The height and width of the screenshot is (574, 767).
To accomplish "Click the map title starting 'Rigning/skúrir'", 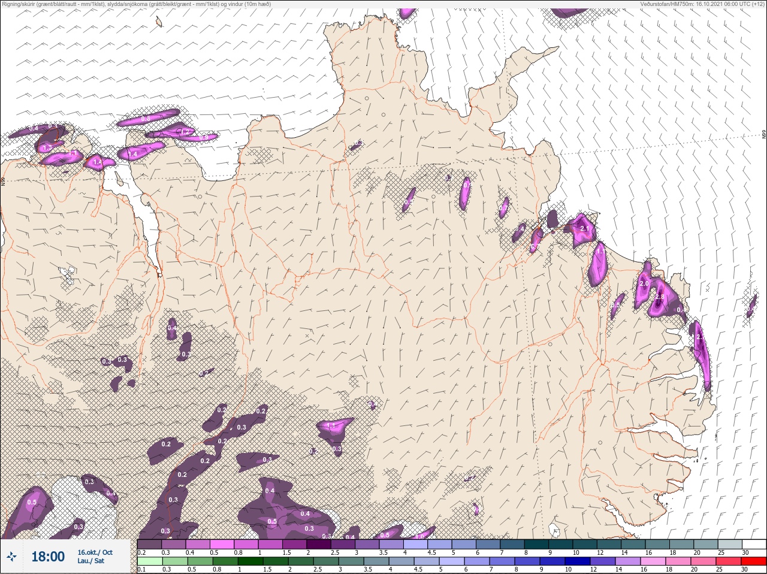I will coord(136,4).
